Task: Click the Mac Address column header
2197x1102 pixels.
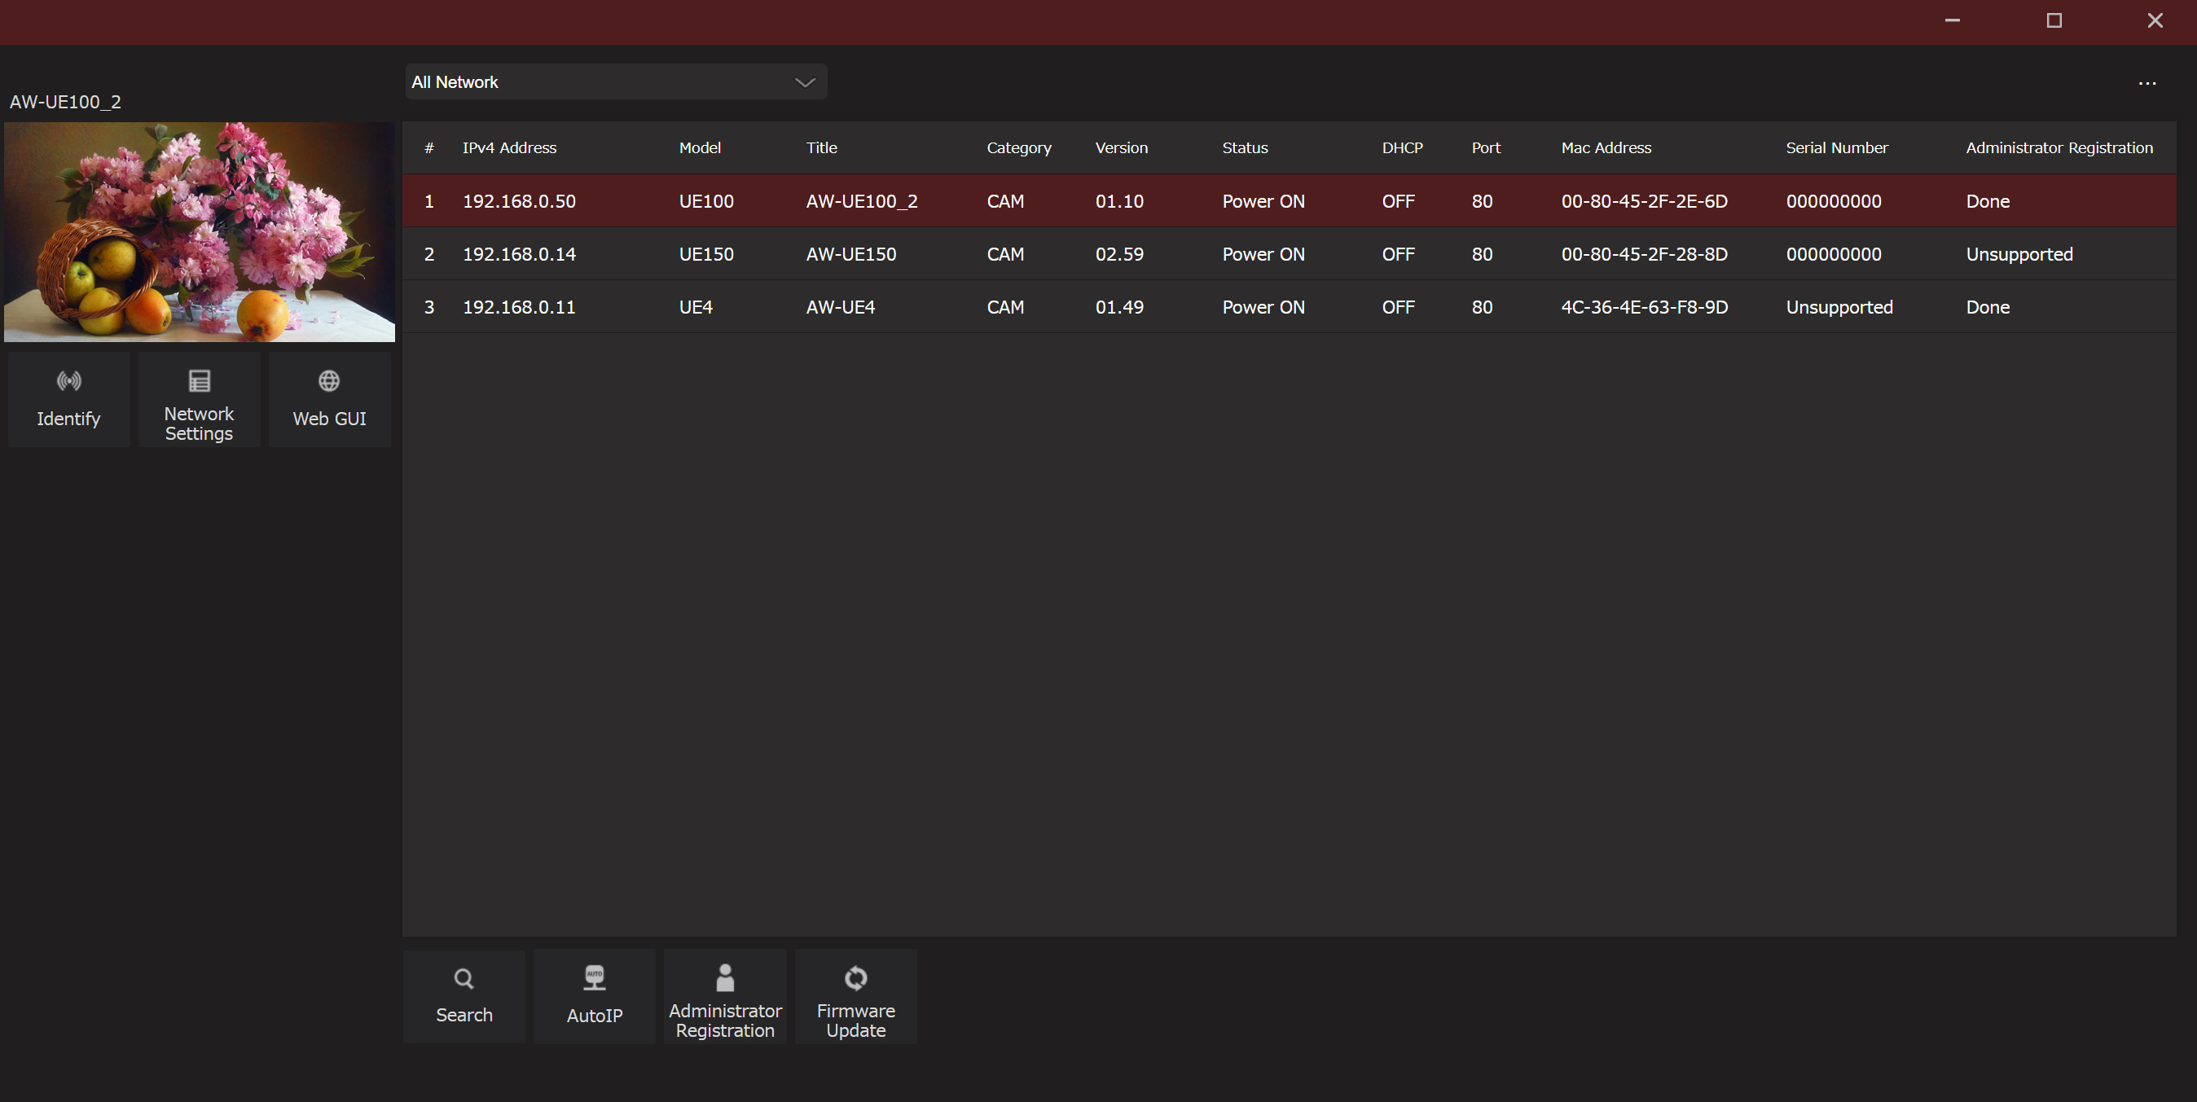Action: pyautogui.click(x=1605, y=147)
